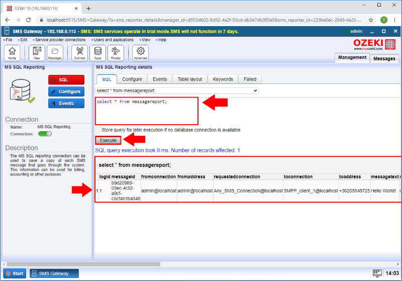Minimize the SMS Gateway inner window
402x281 pixels.
(x=372, y=32)
